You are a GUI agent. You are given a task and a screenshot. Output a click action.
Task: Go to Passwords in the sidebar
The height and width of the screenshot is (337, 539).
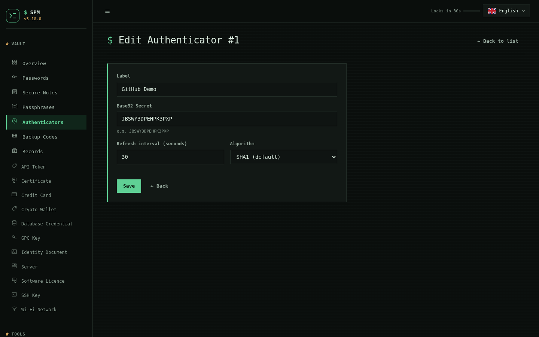click(46, 78)
